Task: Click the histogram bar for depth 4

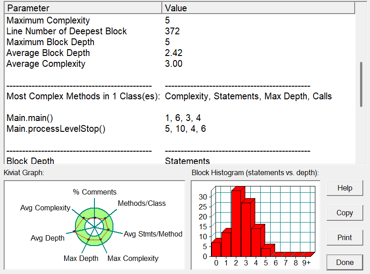Action: coord(256,243)
